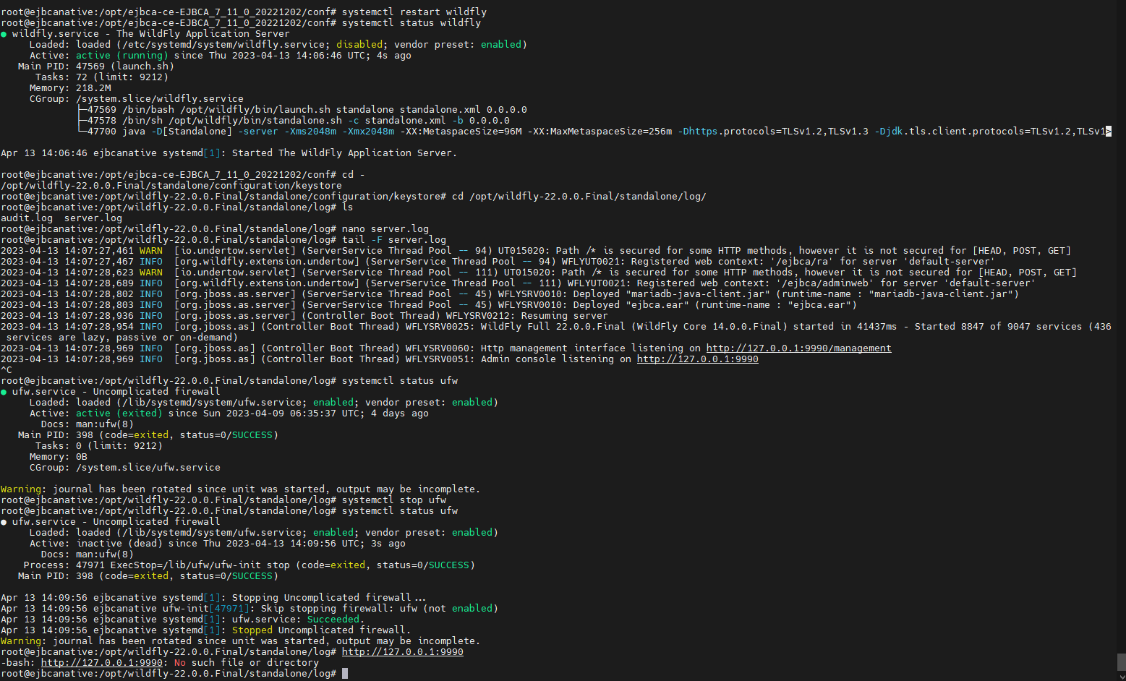Click 'audit.log' in the ls output

click(x=26, y=218)
